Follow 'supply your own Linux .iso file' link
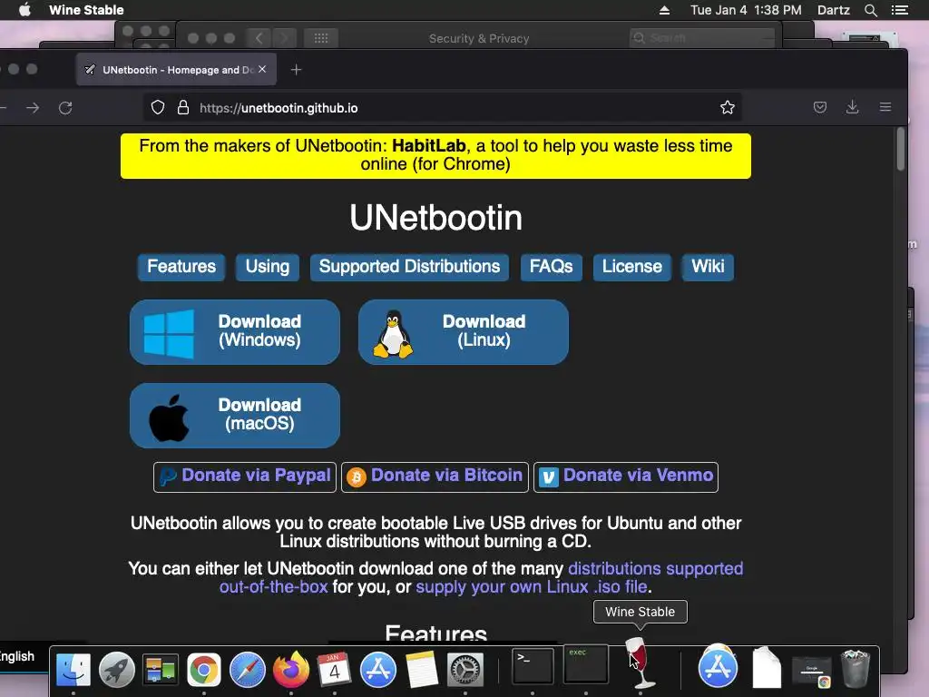This screenshot has height=697, width=929. click(x=532, y=587)
